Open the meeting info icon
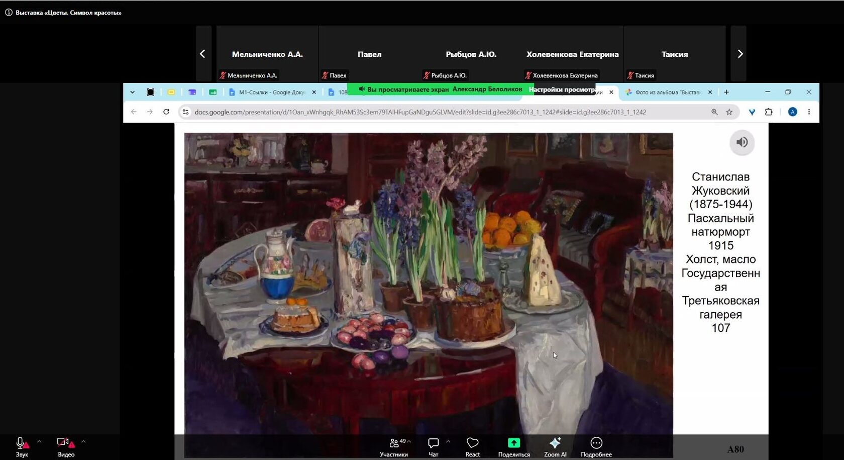844x460 pixels. click(x=9, y=13)
